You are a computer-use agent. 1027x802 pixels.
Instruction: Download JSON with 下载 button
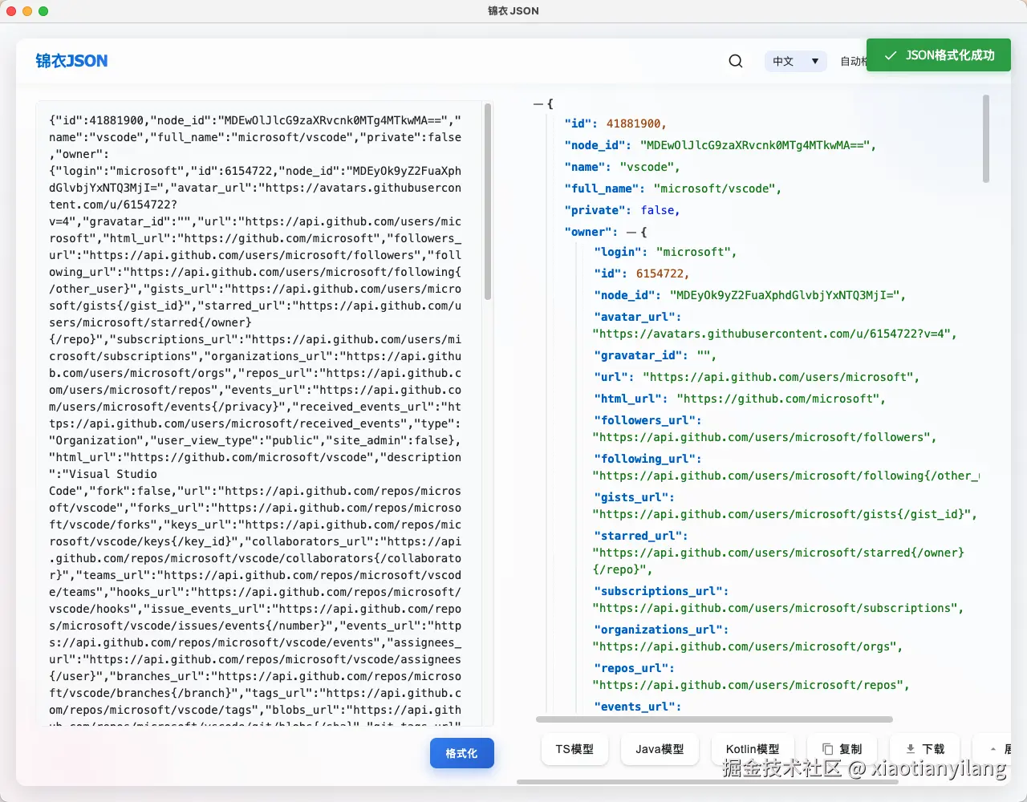925,749
